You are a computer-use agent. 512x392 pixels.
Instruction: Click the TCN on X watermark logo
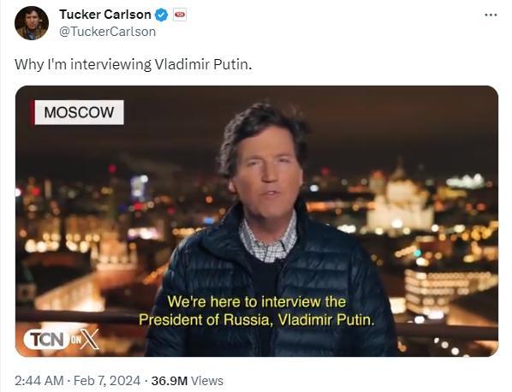tap(62, 340)
